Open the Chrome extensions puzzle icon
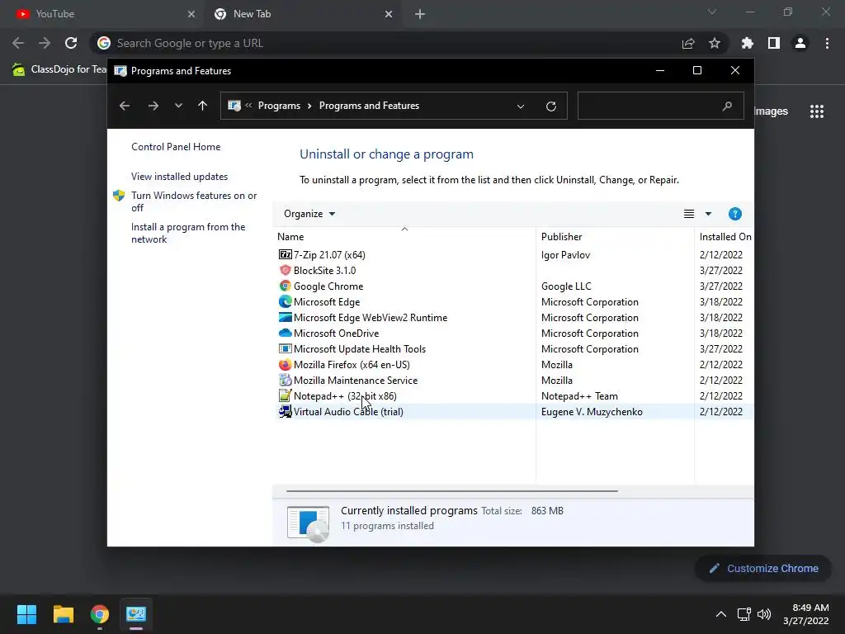 [x=747, y=43]
